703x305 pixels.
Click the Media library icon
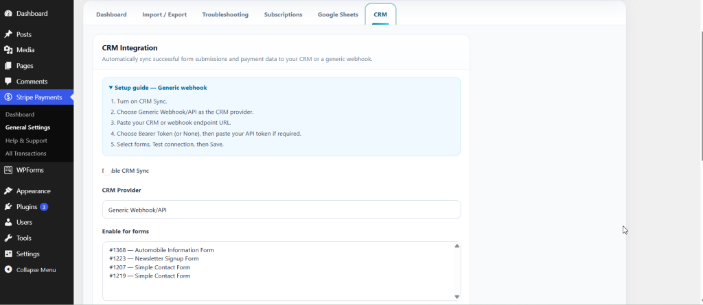8,50
